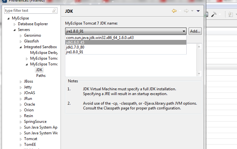Expand the Oracle server node
Viewport: 237px width, 149px height.
click(x=21, y=105)
